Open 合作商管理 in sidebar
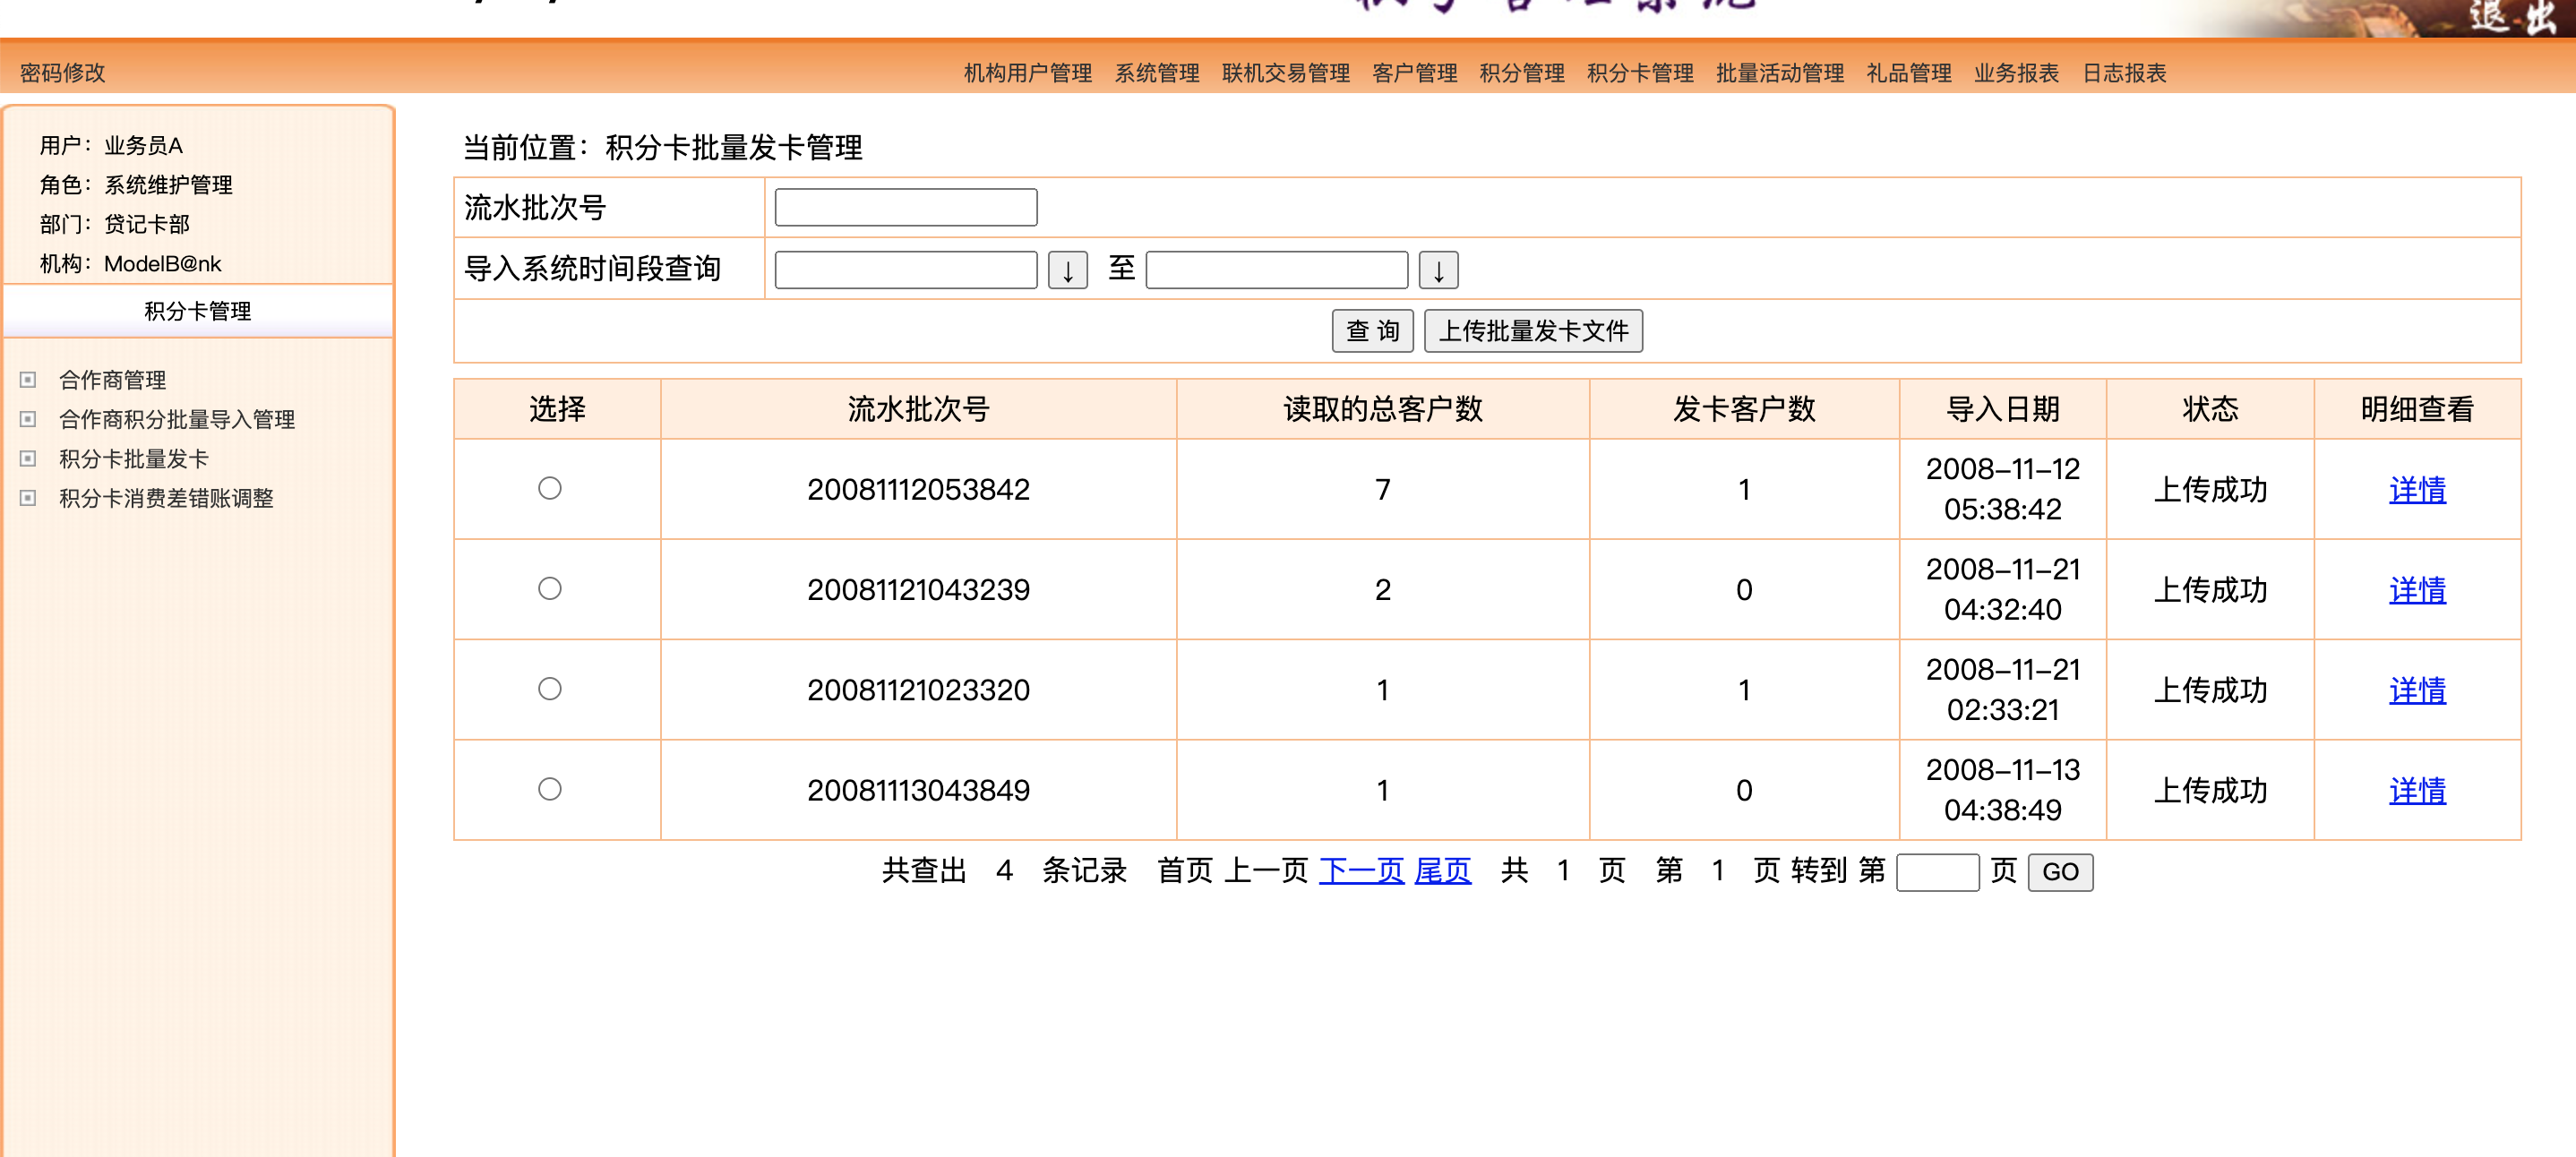2576x1157 pixels. (x=112, y=380)
